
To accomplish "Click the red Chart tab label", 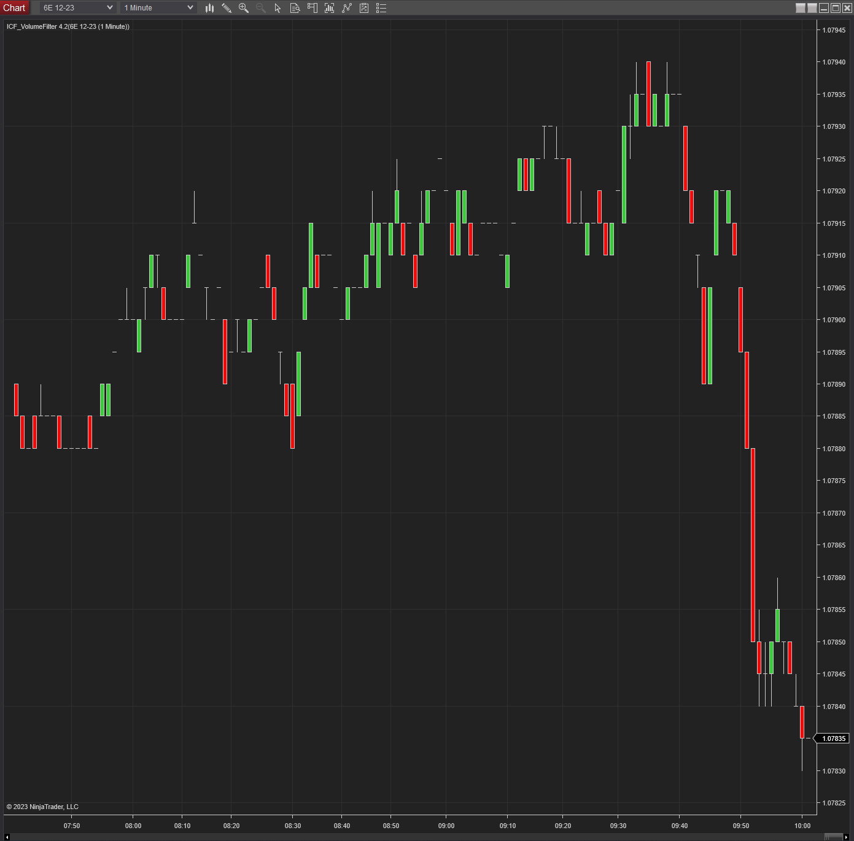I will tap(14, 8).
